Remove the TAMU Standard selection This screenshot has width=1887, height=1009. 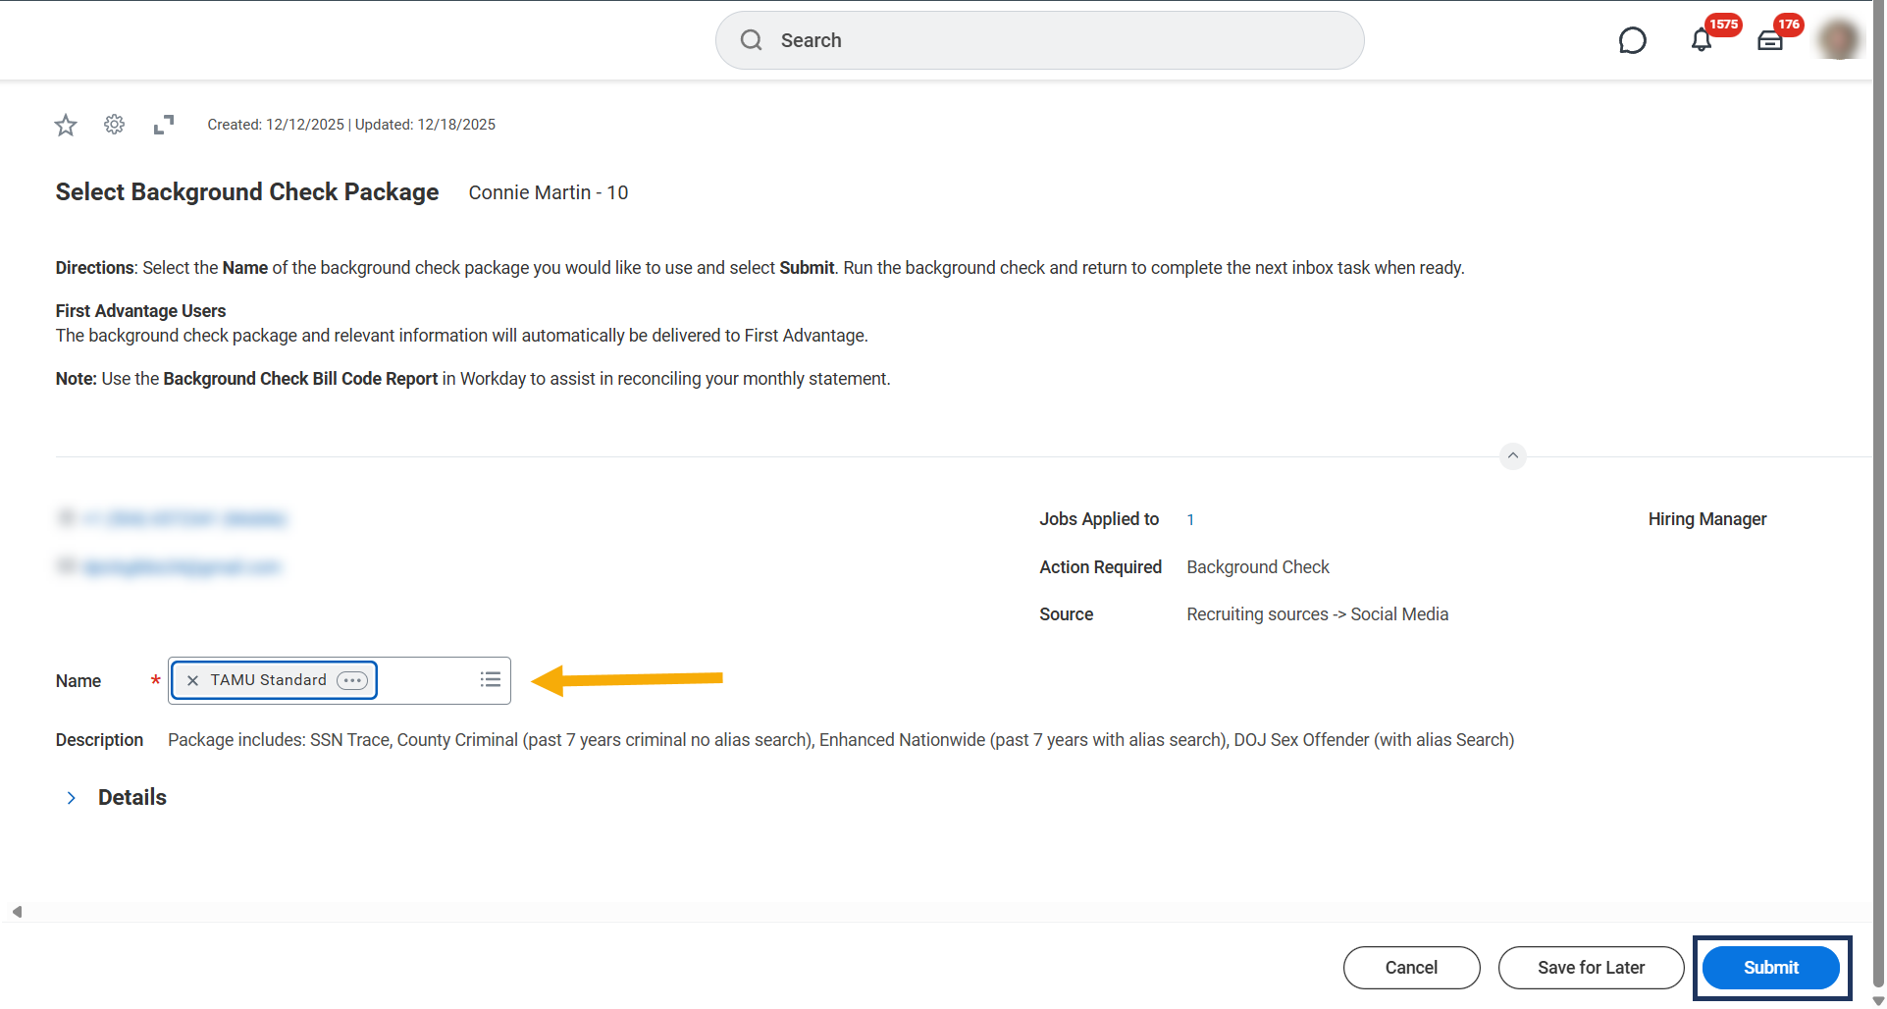(193, 681)
